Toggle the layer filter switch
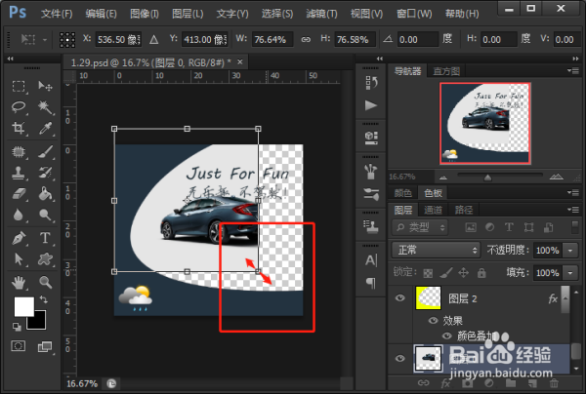586x394 pixels. [x=575, y=227]
